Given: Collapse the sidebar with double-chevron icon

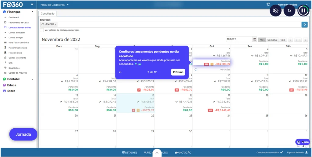Looking at the screenshot, I should click(32, 4).
